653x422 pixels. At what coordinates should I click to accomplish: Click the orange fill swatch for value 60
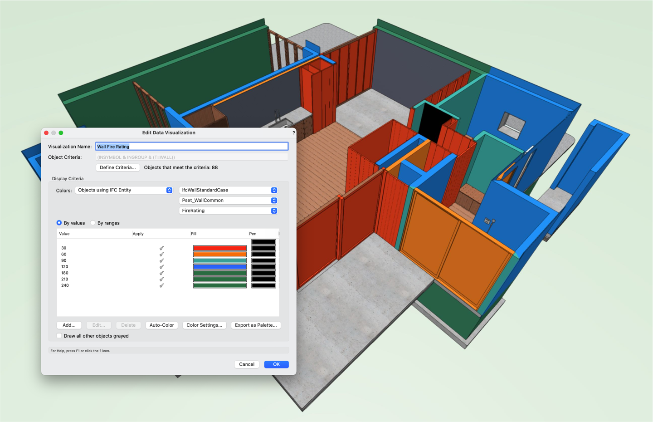click(220, 254)
